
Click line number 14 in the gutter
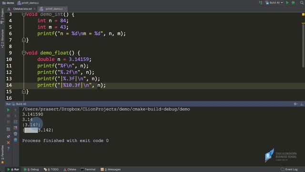click(9, 85)
